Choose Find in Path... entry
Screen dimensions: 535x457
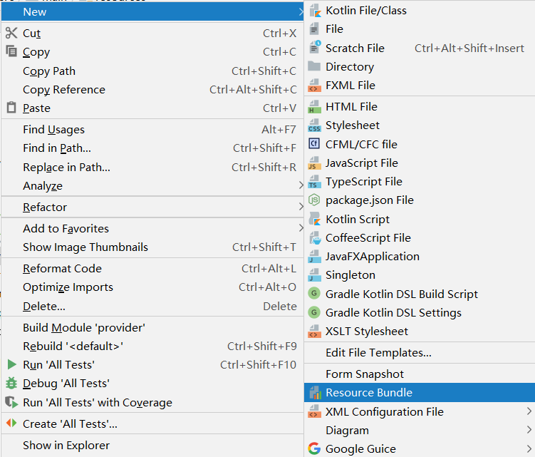(x=152, y=148)
